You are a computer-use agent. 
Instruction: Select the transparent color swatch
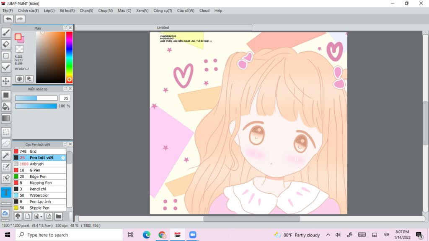tap(19, 49)
